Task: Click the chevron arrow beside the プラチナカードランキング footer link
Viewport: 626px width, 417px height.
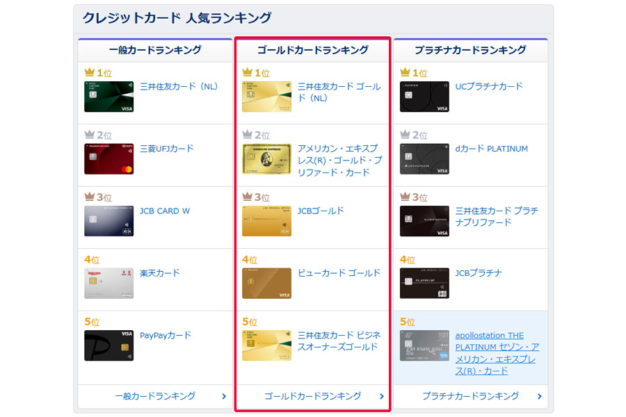Action: click(x=539, y=397)
